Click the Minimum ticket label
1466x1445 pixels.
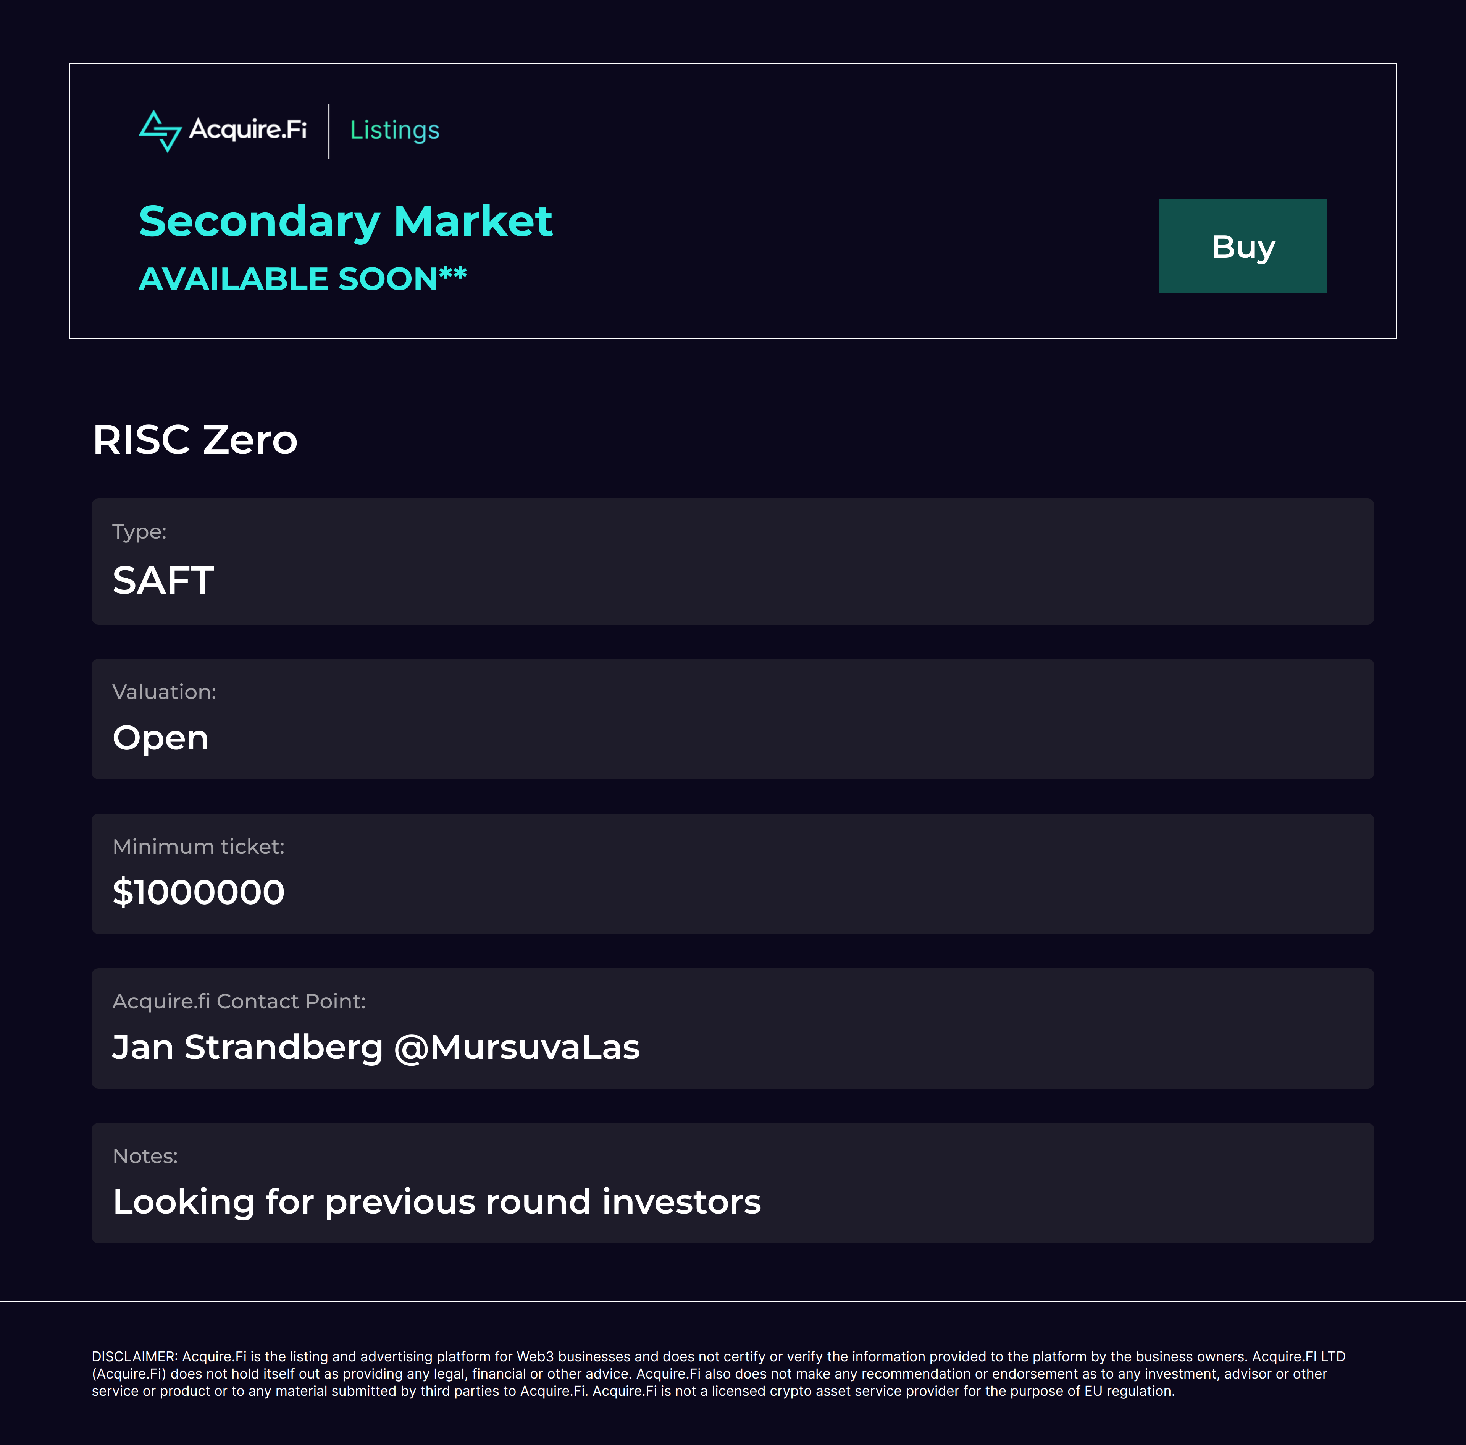[x=199, y=846]
